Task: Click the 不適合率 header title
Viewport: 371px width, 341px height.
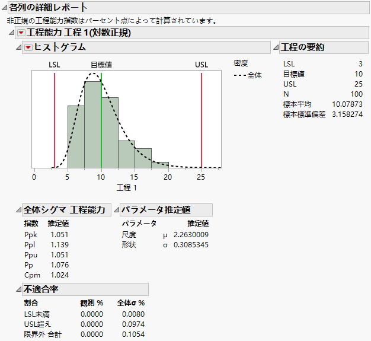Action: pos(41,289)
